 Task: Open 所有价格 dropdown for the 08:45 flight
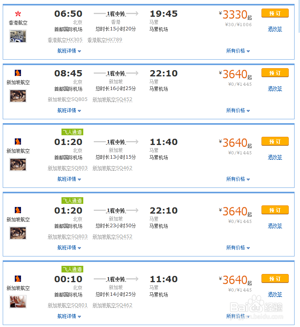238,111
